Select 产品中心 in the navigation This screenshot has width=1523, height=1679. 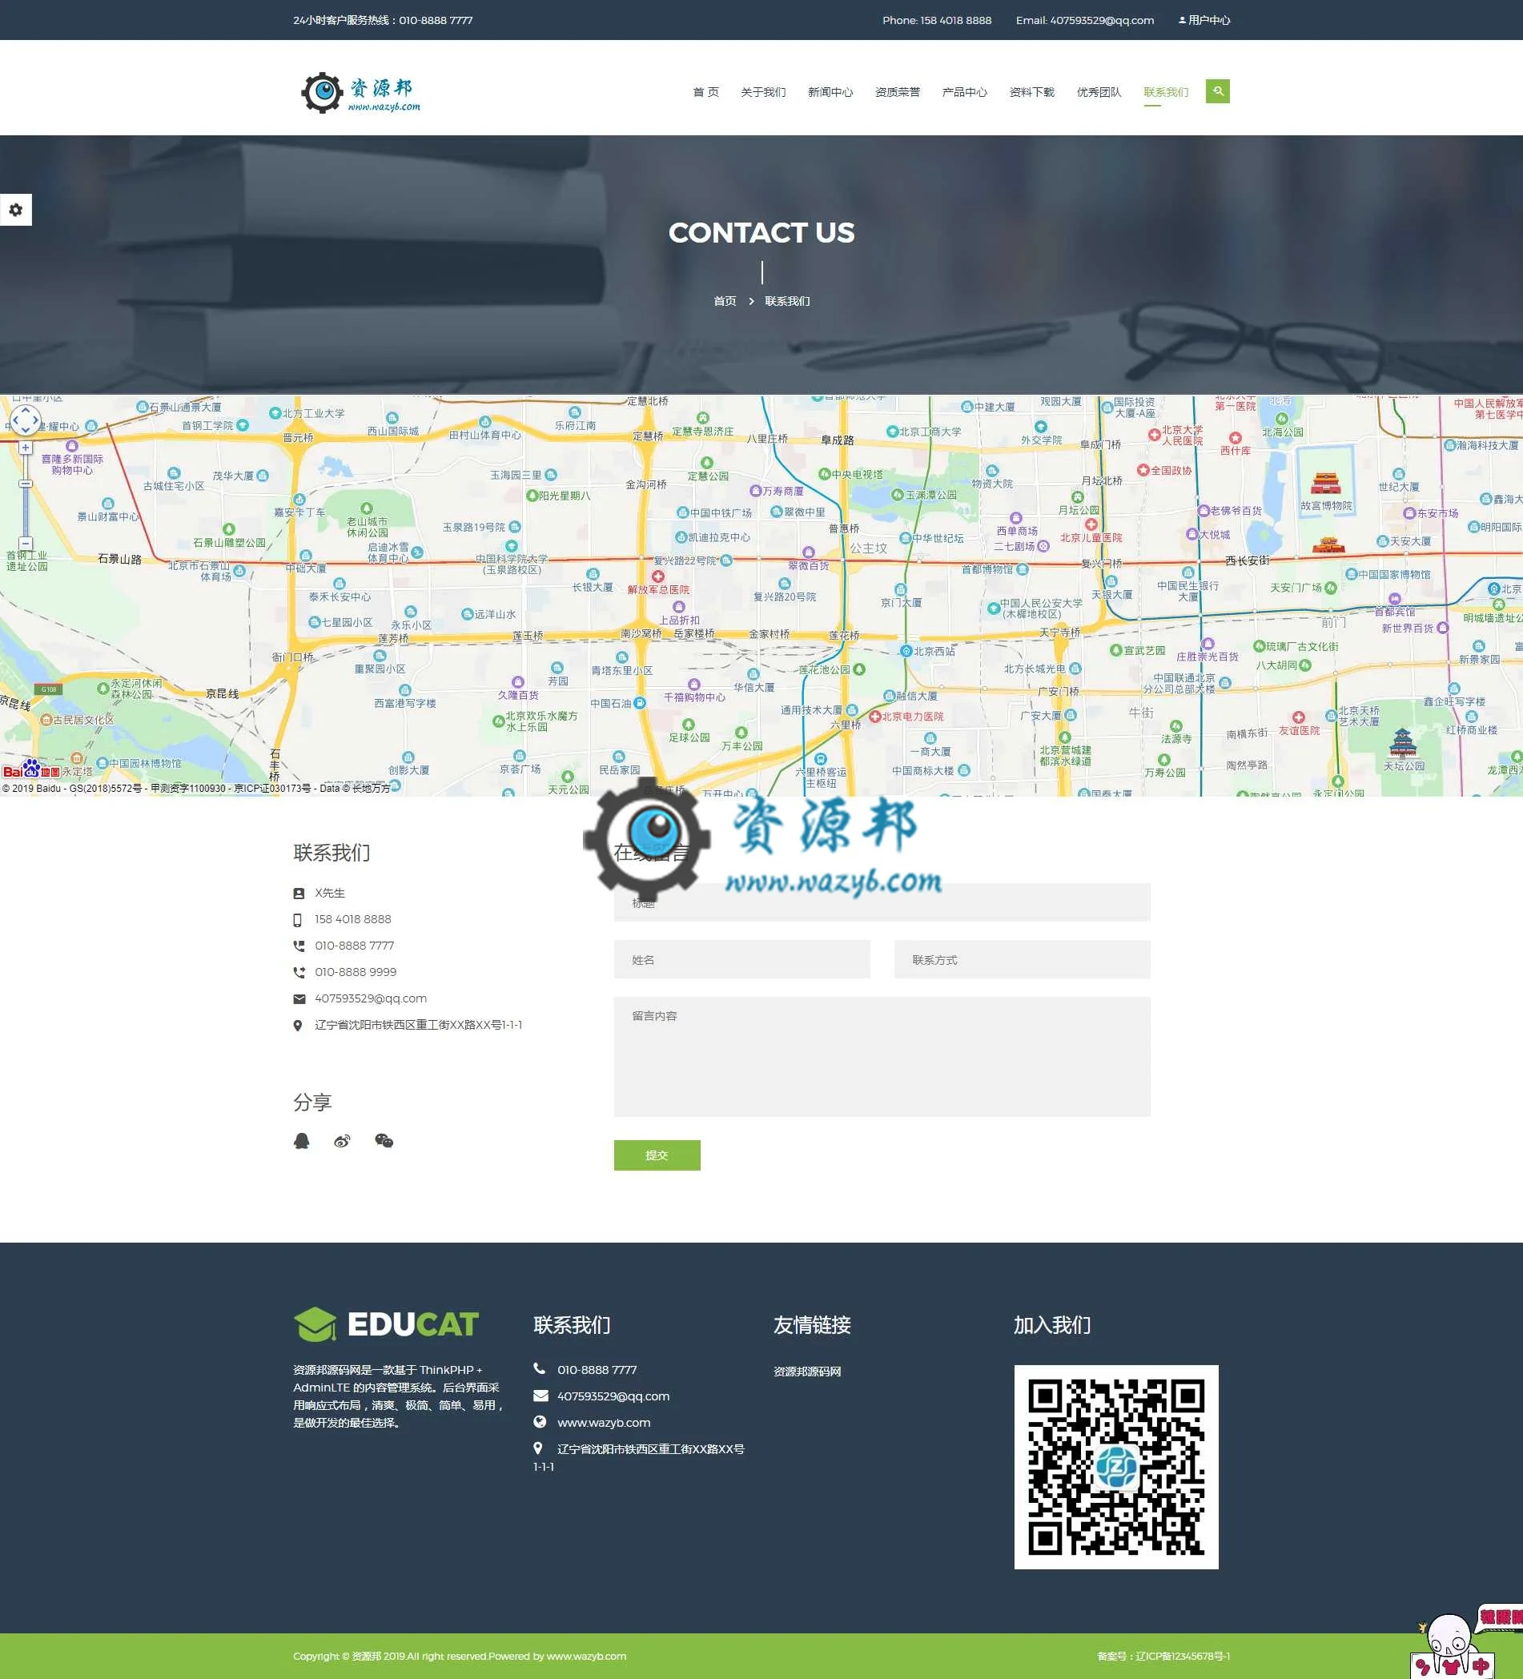(964, 92)
